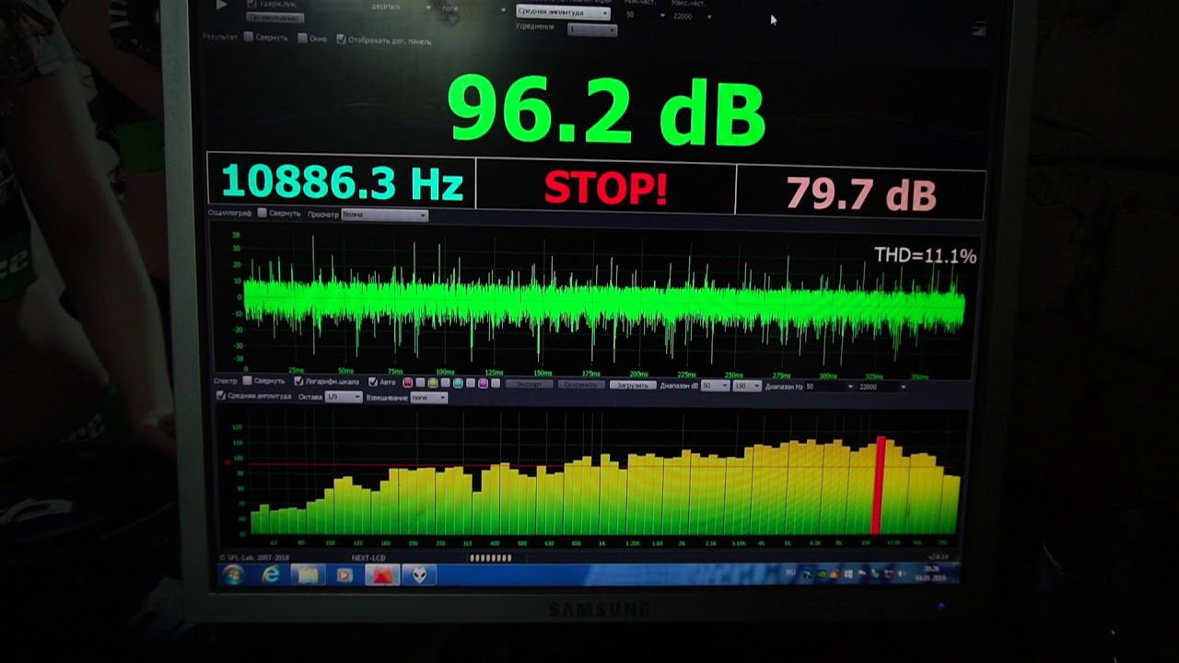Toggle the Свернуть checkbox in the Спектр row

[247, 380]
